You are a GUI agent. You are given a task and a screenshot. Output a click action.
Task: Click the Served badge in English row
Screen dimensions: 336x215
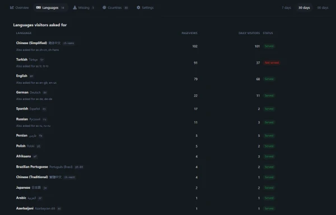click(269, 79)
